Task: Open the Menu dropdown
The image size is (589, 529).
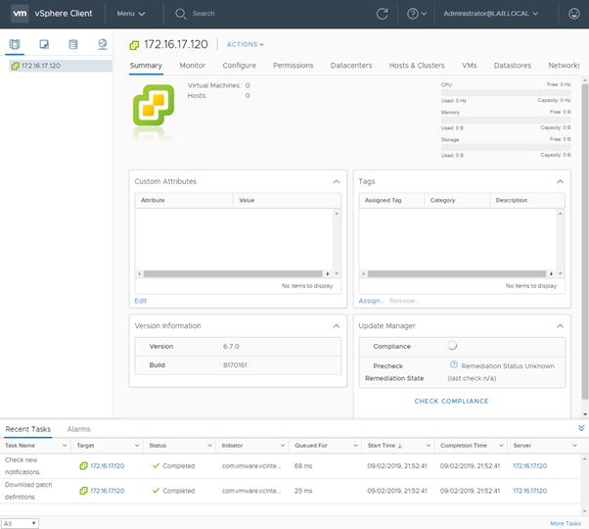Action: [131, 14]
